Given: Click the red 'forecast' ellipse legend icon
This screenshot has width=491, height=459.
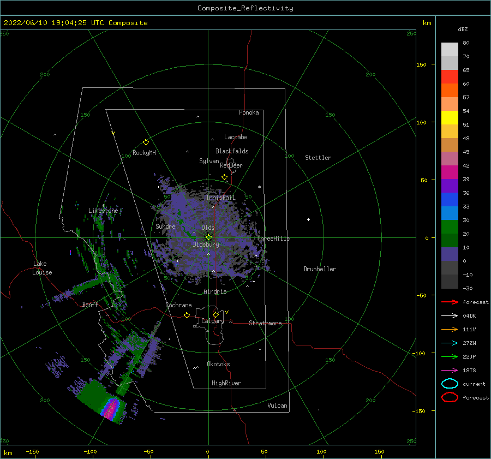Looking at the screenshot, I should click(450, 397).
